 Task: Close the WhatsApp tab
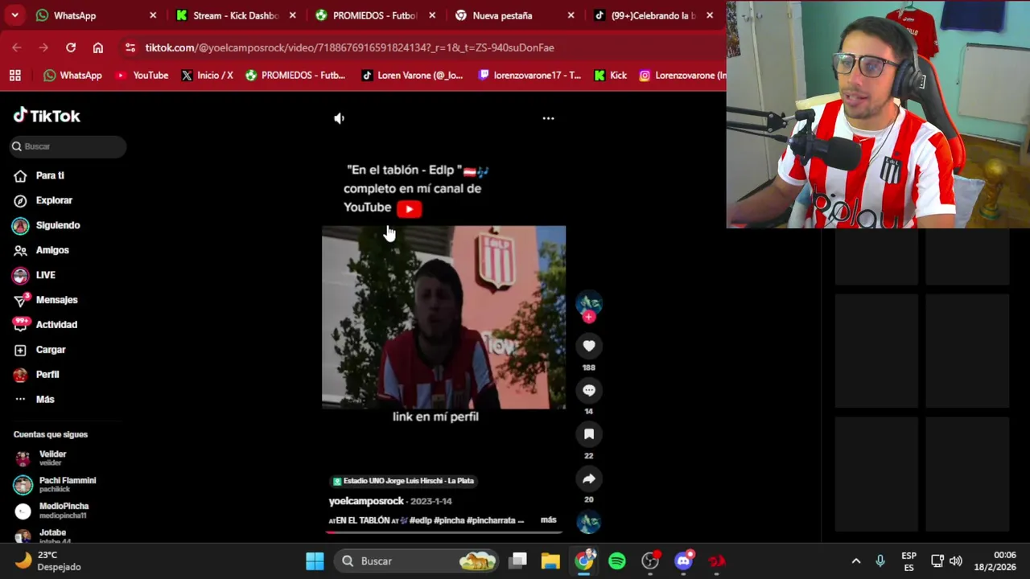pyautogui.click(x=153, y=15)
